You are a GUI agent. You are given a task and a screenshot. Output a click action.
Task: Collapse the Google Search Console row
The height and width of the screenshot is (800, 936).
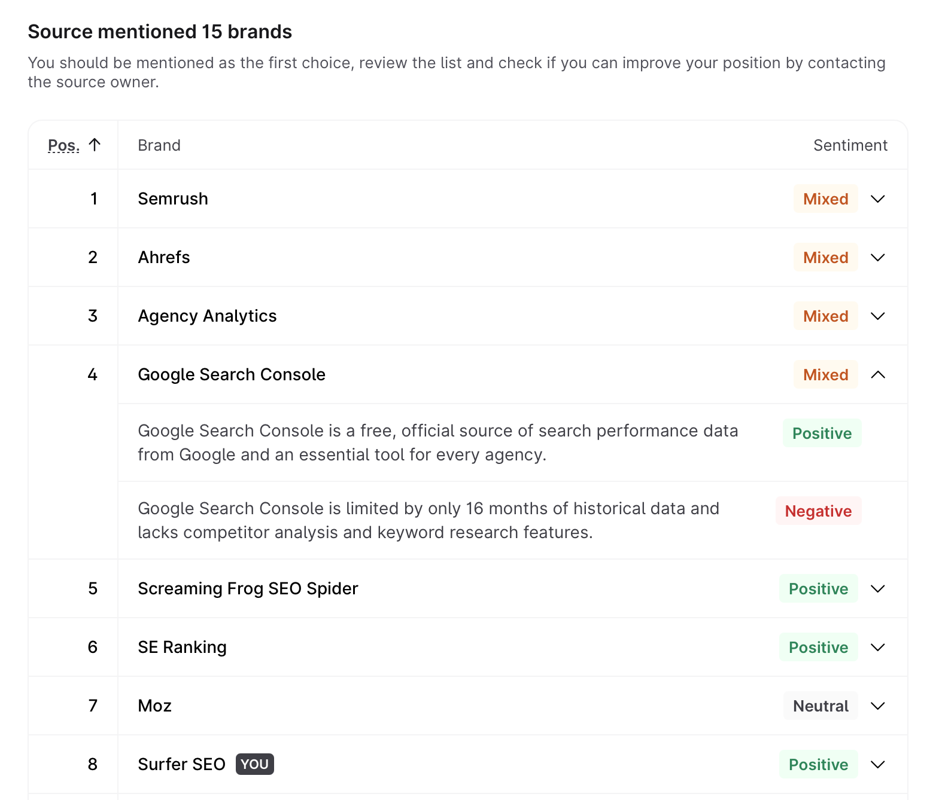click(877, 374)
